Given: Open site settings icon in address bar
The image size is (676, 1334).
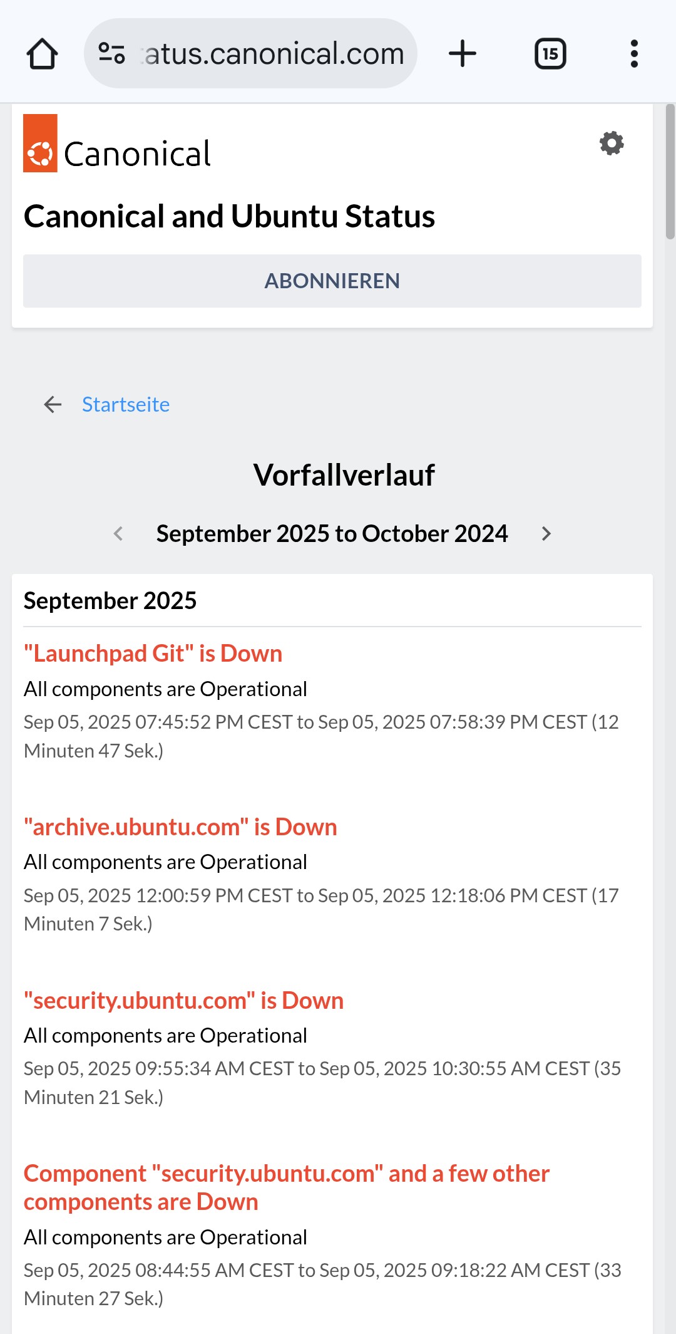Looking at the screenshot, I should [x=112, y=54].
